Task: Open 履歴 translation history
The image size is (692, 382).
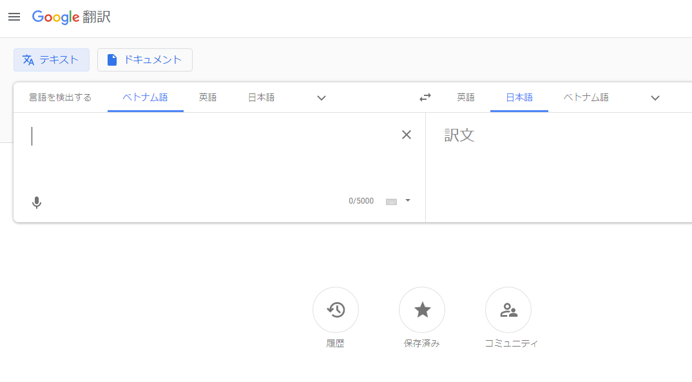Action: coord(336,310)
